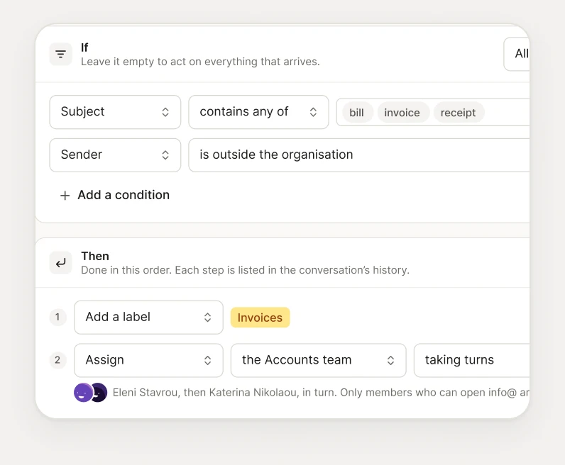Open the 'is outside the organisation' selector
The width and height of the screenshot is (565, 465).
coord(359,155)
